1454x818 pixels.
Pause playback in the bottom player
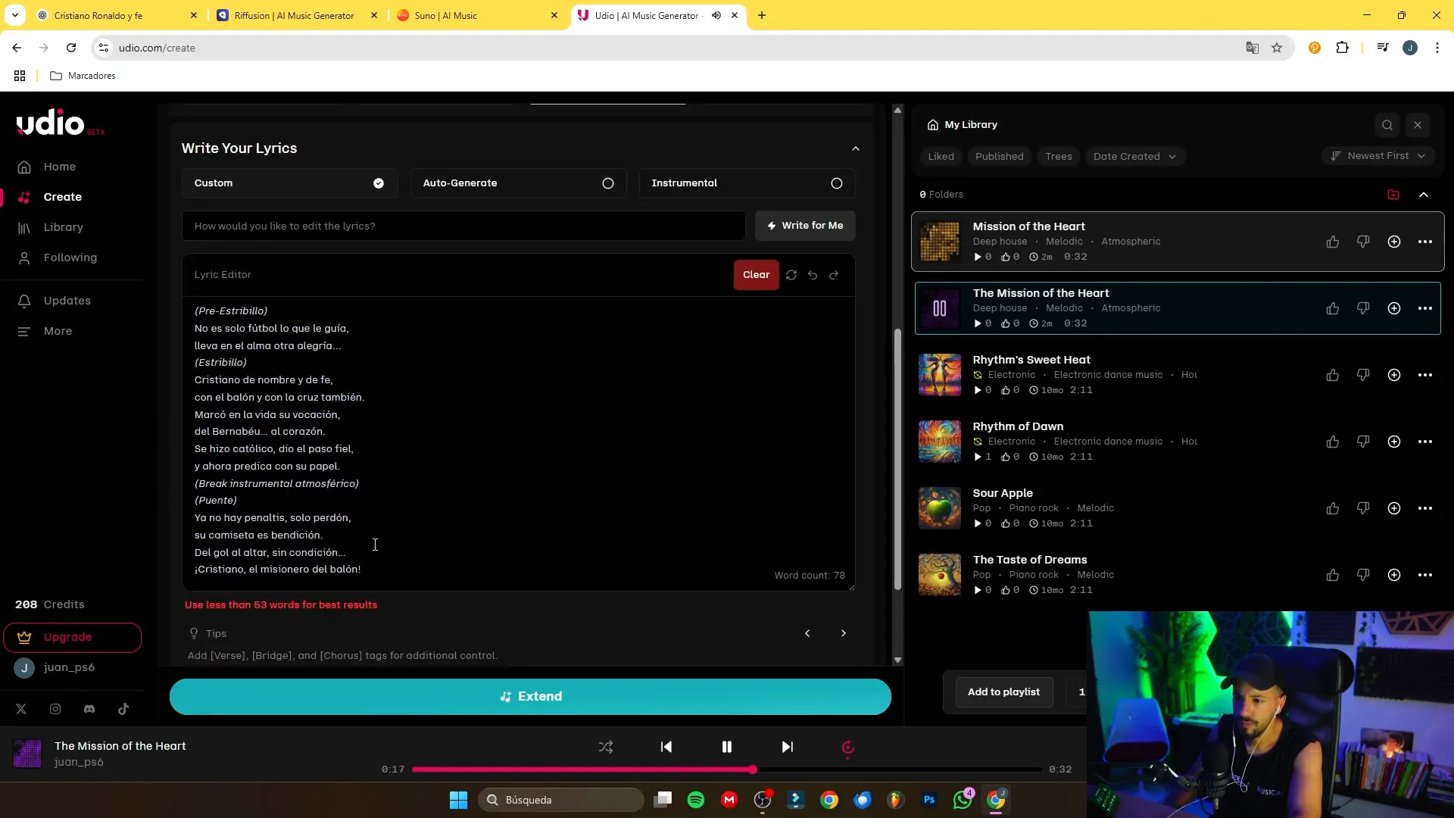tap(726, 747)
